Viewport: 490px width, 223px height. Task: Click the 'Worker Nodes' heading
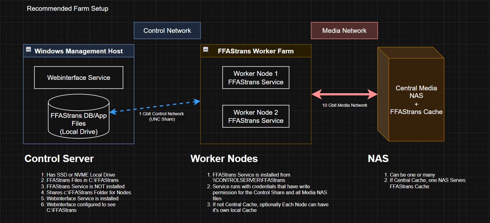click(224, 158)
